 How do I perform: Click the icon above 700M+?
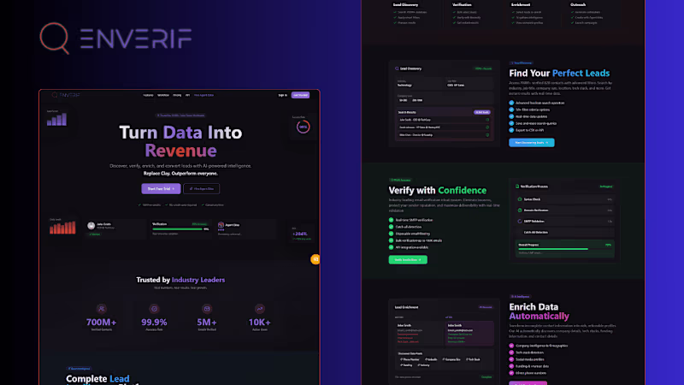[x=102, y=309]
